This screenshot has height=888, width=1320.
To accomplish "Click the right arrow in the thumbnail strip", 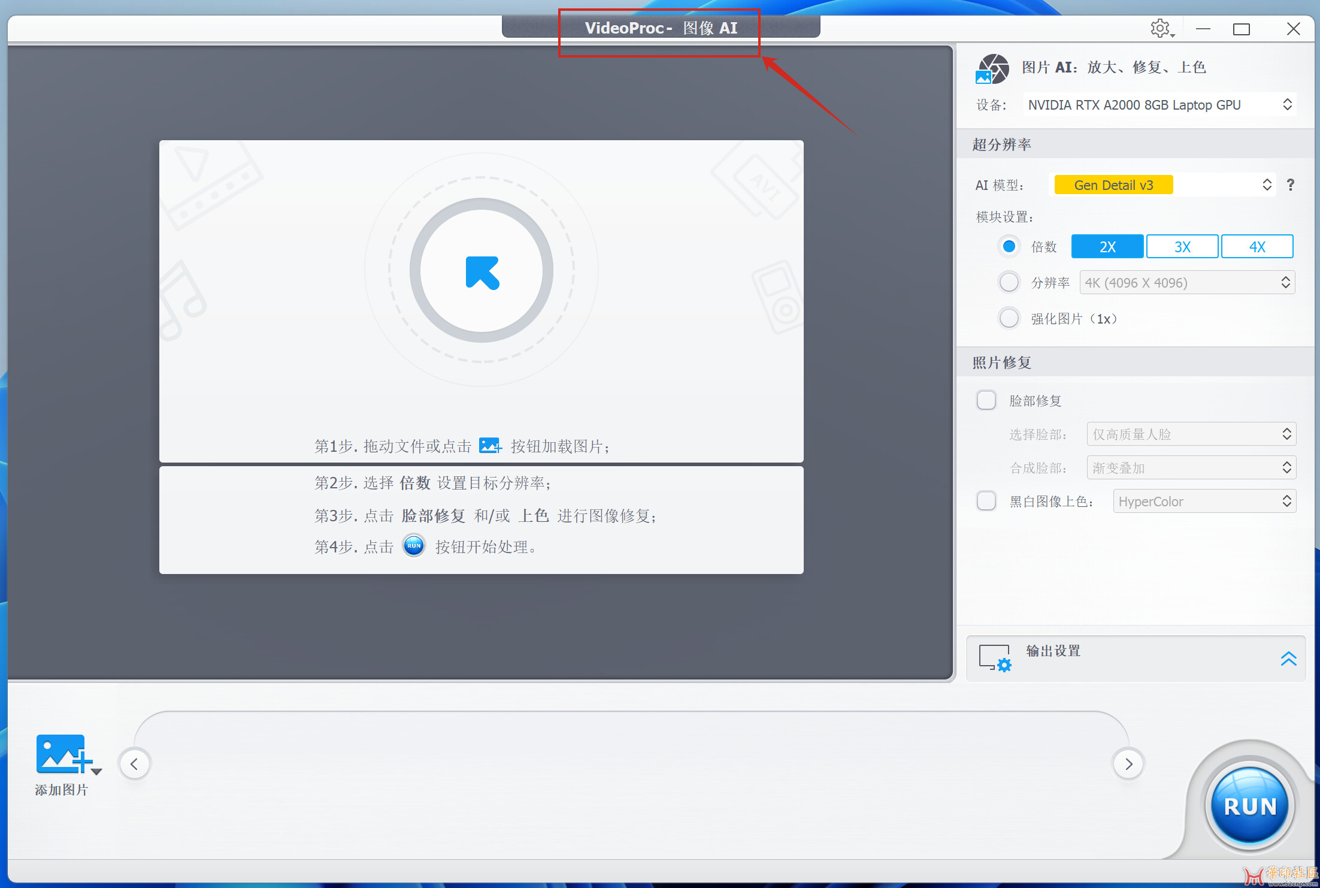I will click(x=1128, y=764).
